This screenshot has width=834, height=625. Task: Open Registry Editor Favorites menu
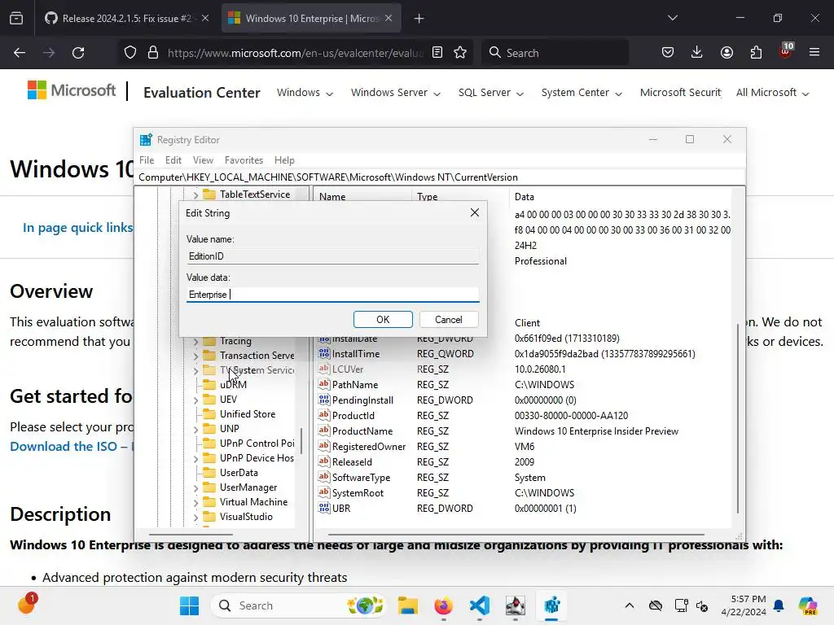point(244,160)
